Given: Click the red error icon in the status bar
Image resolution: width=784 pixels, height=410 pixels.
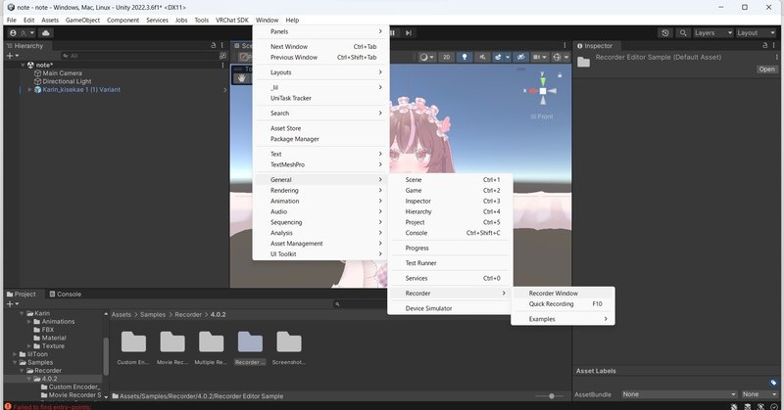Looking at the screenshot, I should point(8,406).
